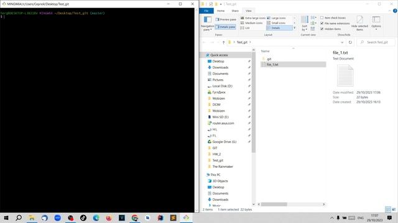The width and height of the screenshot is (398, 223).
Task: Click the file_1.txt preview thumbnail
Action: (x=345, y=76)
